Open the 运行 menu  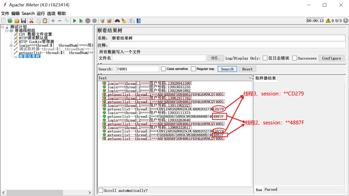pyautogui.click(x=41, y=13)
